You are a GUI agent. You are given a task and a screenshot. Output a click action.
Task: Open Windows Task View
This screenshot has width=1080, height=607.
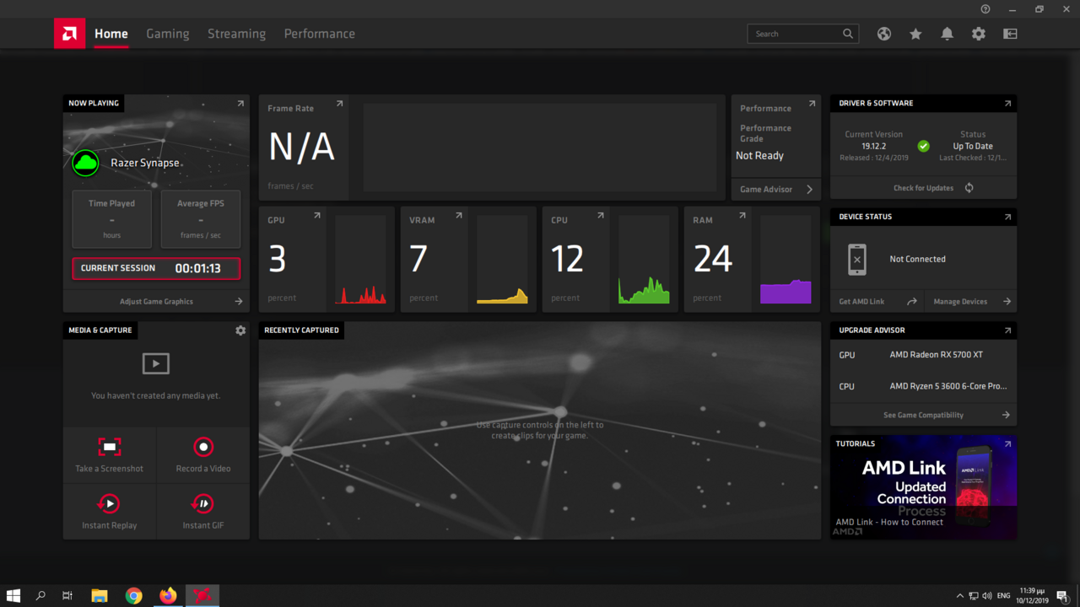[67, 596]
